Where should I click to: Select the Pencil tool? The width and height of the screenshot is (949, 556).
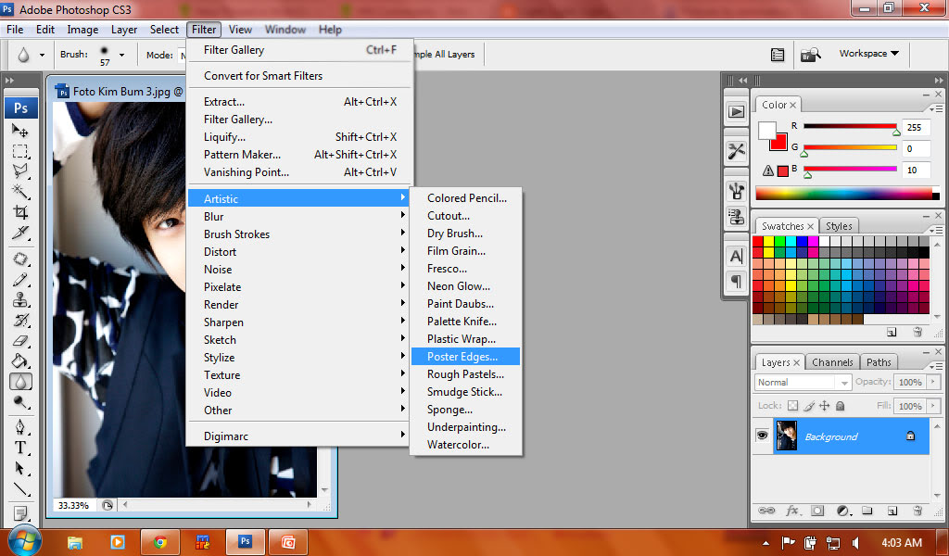point(20,280)
